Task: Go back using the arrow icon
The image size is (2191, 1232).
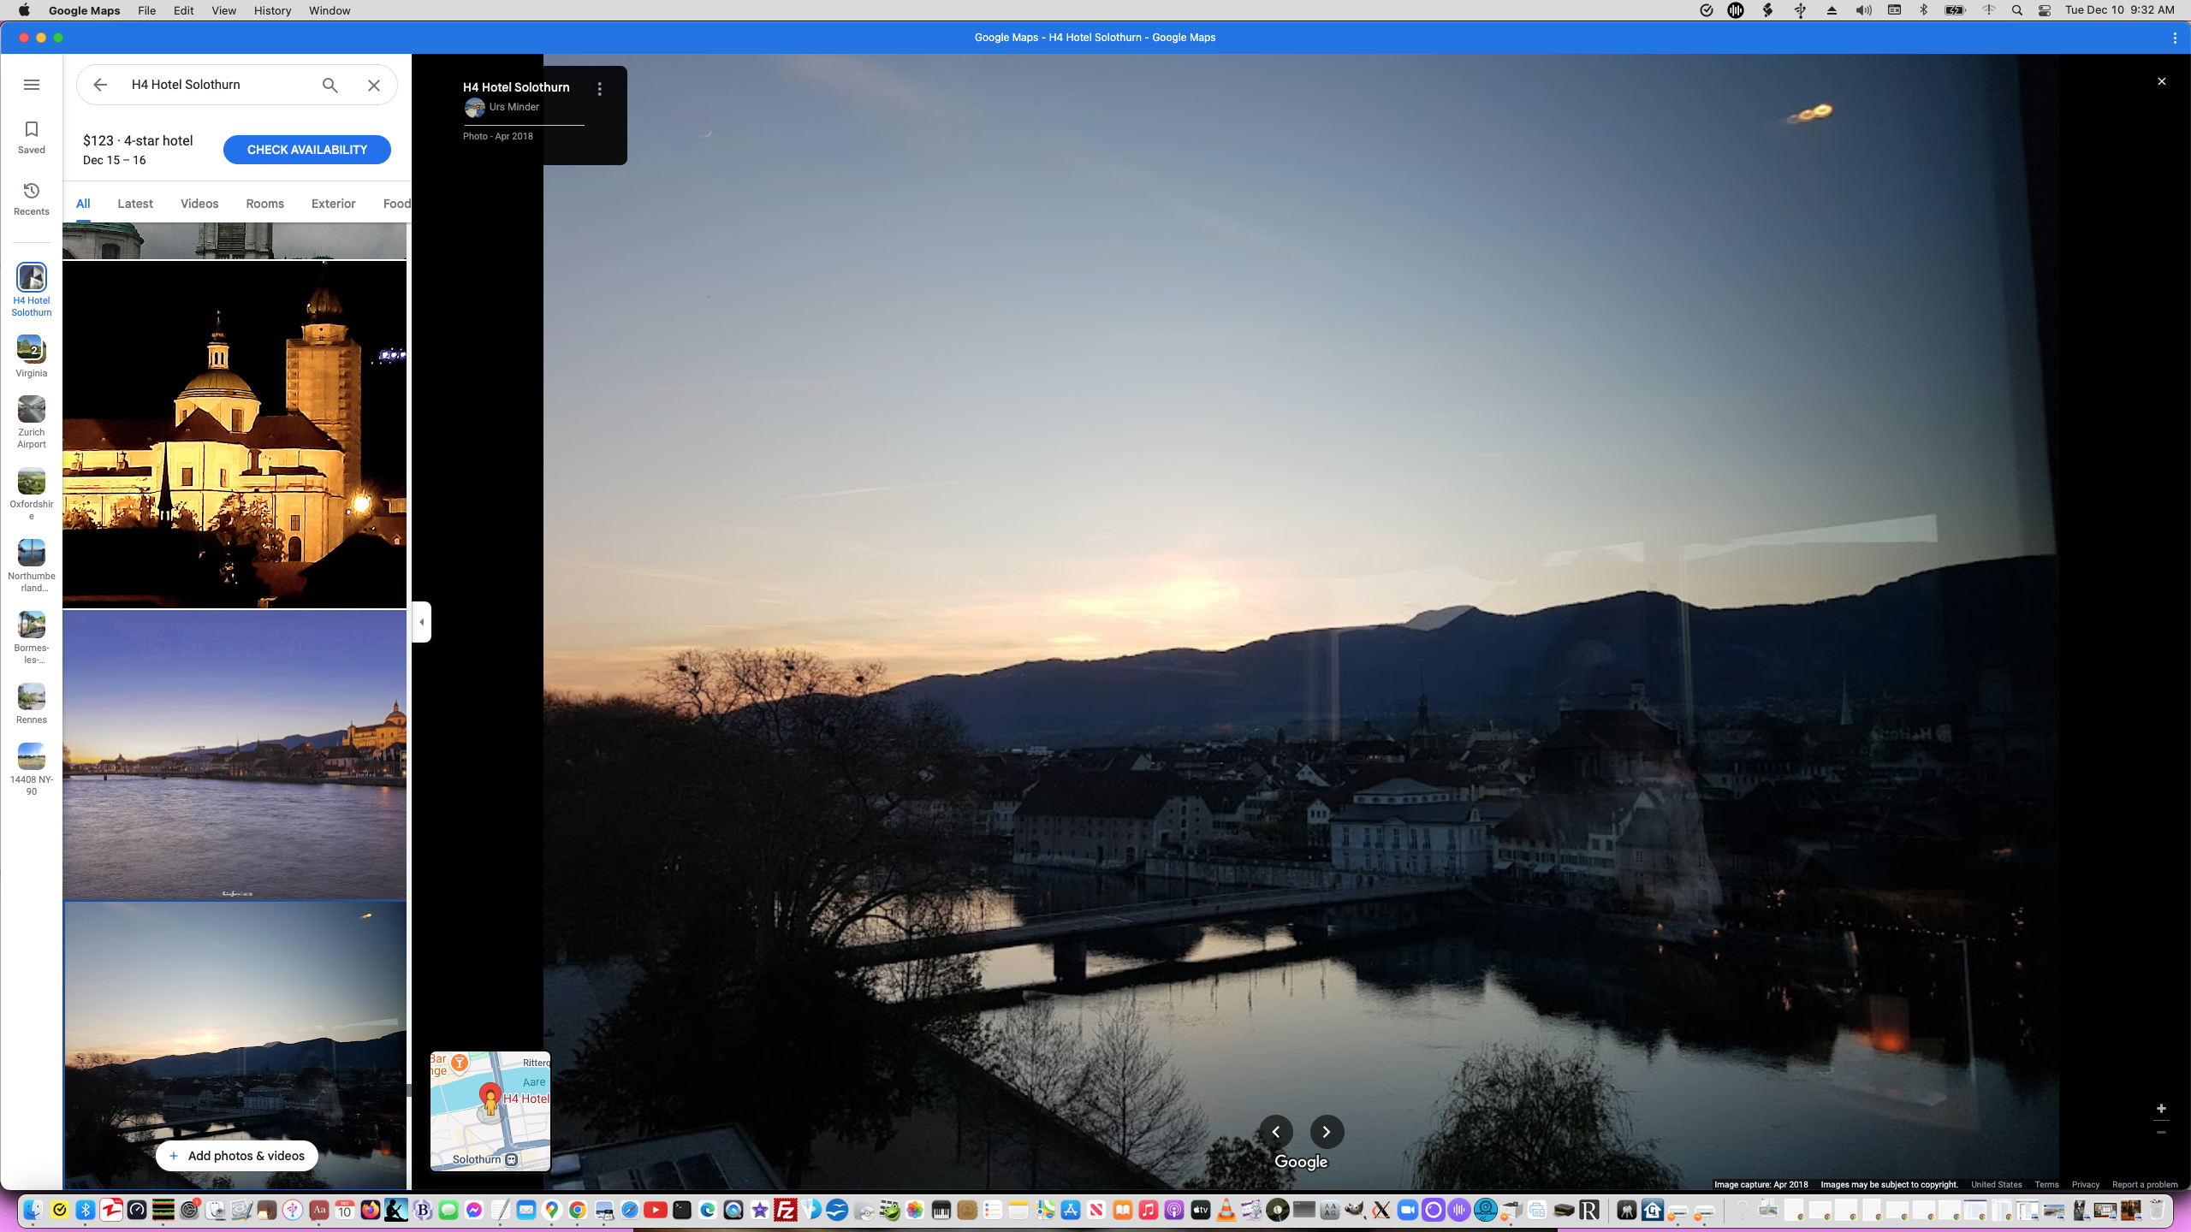Action: (100, 85)
